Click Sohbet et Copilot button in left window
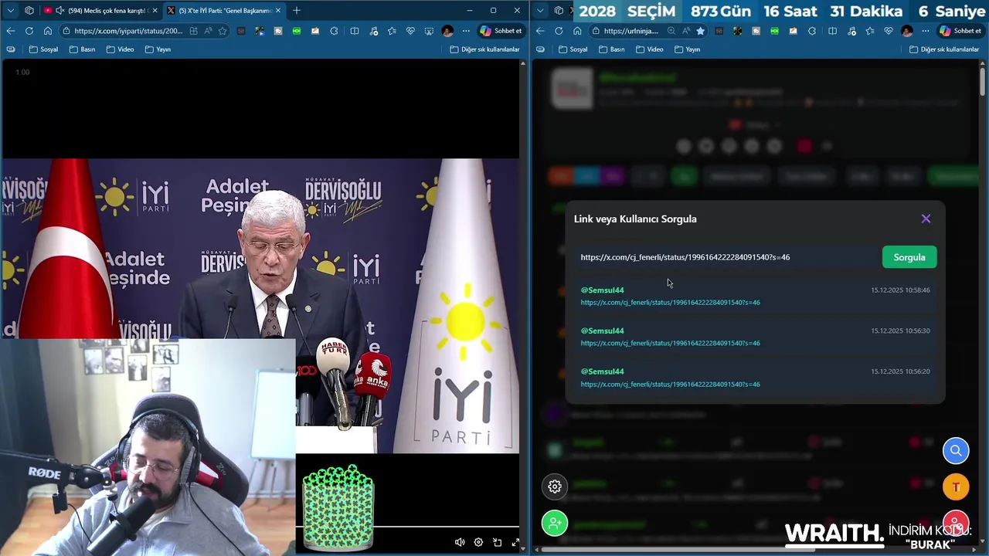This screenshot has width=989, height=556. tap(501, 31)
